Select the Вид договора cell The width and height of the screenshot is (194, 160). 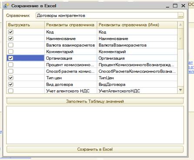[x=70, y=84]
